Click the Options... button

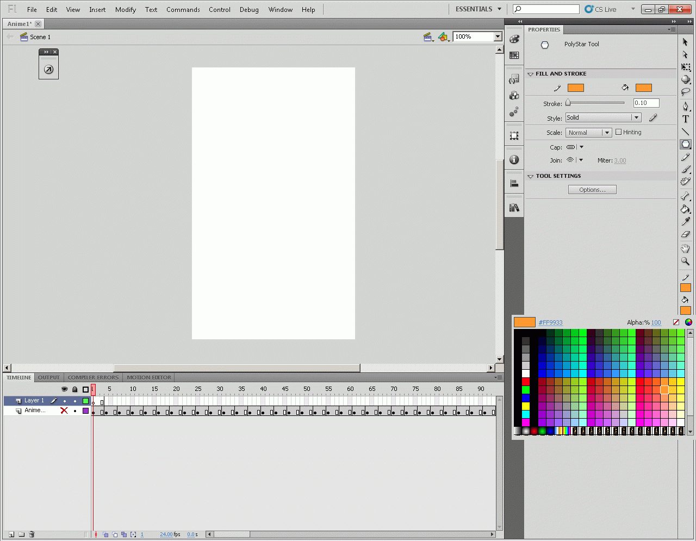592,190
